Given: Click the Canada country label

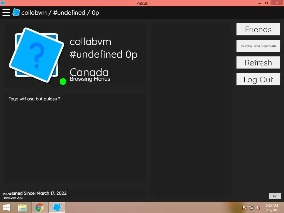Looking at the screenshot, I should [x=89, y=72].
